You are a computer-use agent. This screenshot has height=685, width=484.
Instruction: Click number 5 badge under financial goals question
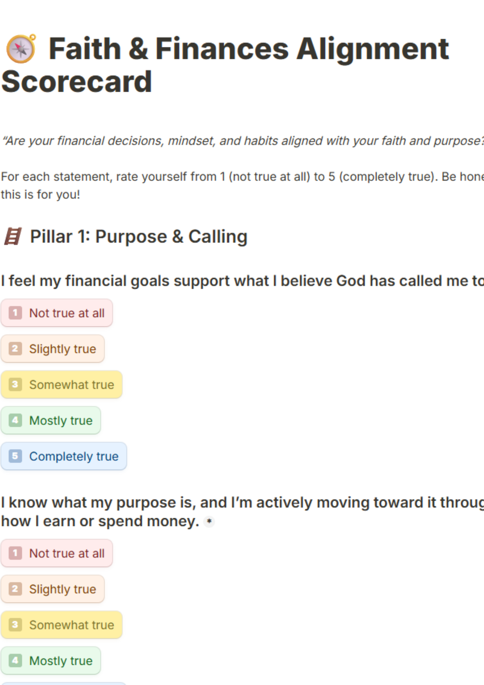pyautogui.click(x=15, y=456)
